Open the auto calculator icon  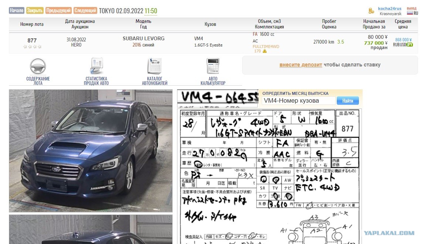[x=213, y=66]
